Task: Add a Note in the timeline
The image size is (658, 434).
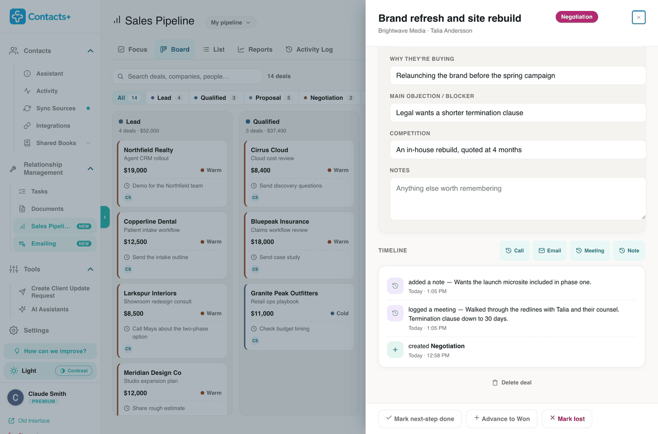Action: pyautogui.click(x=629, y=250)
